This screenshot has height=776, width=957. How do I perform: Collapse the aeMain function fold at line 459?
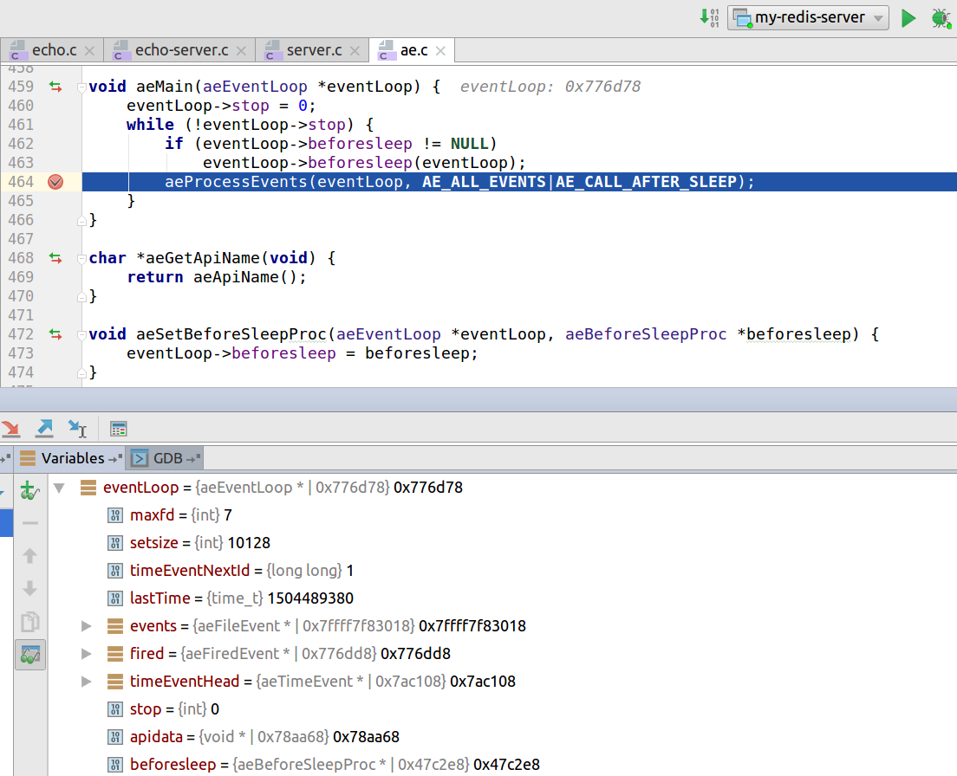81,87
